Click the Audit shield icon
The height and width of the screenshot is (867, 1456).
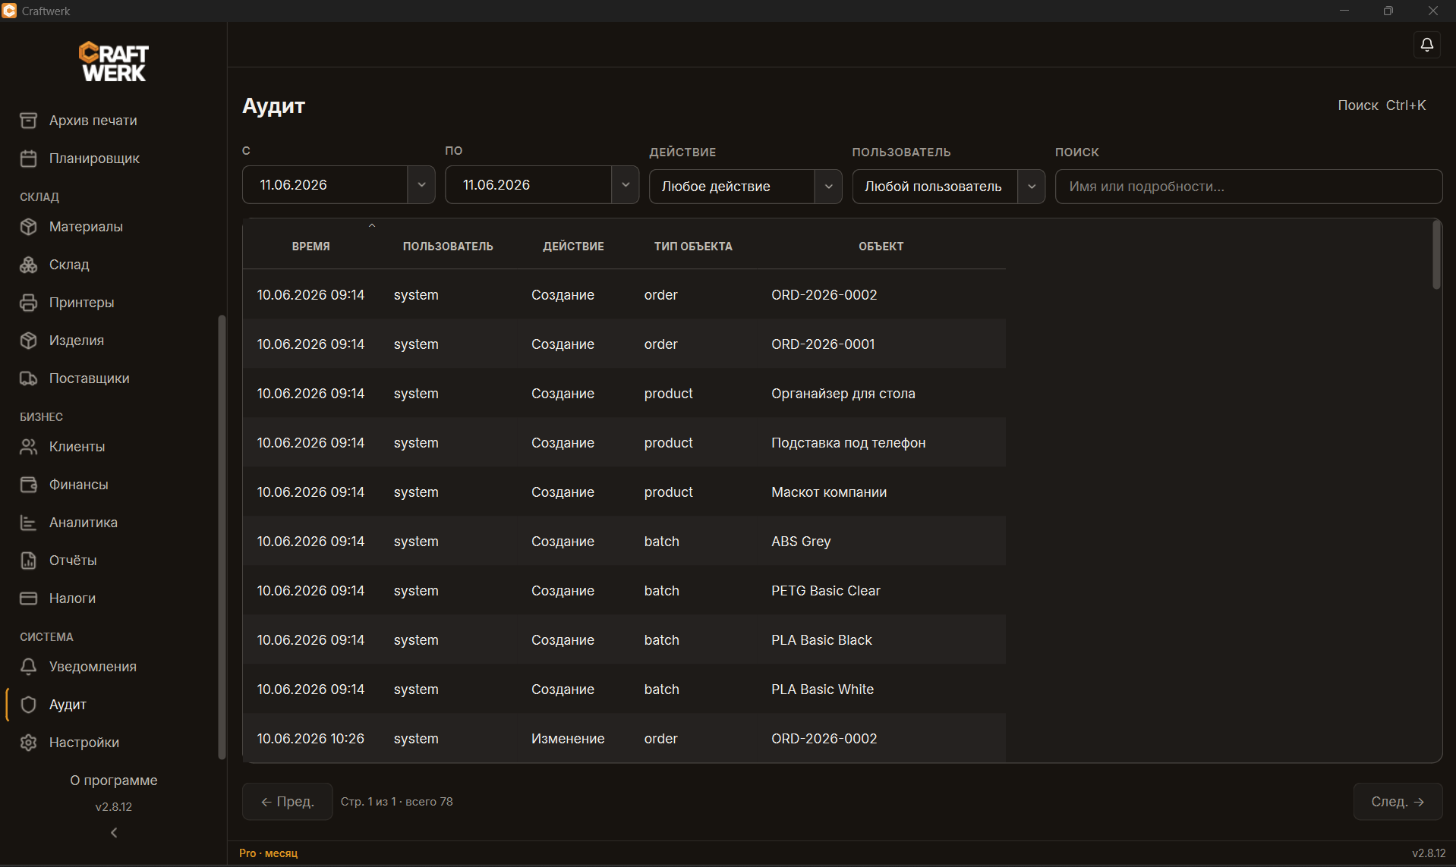point(28,705)
